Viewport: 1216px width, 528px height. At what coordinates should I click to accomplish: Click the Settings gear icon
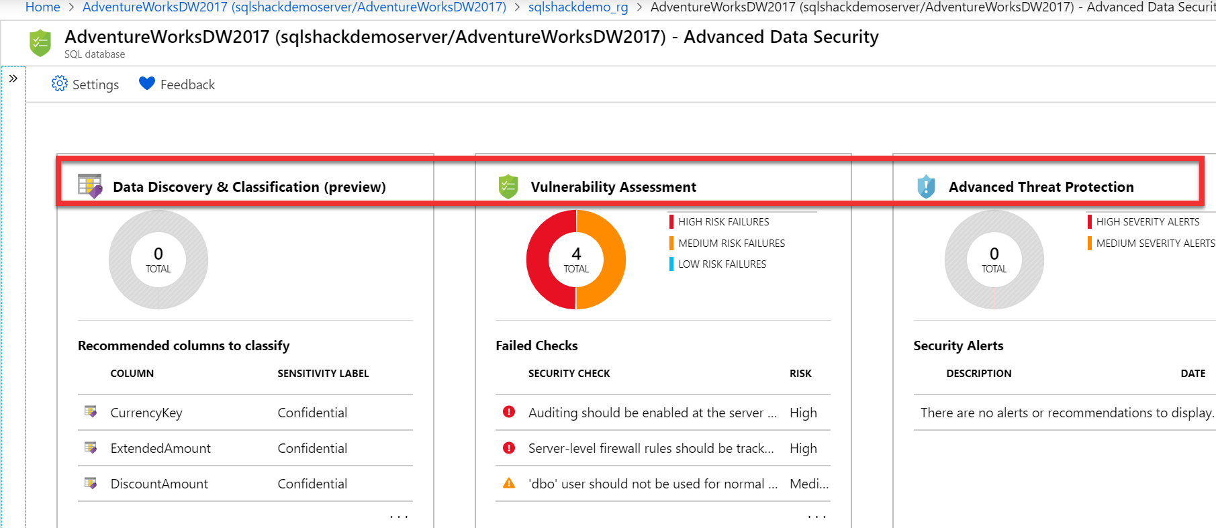pos(60,84)
